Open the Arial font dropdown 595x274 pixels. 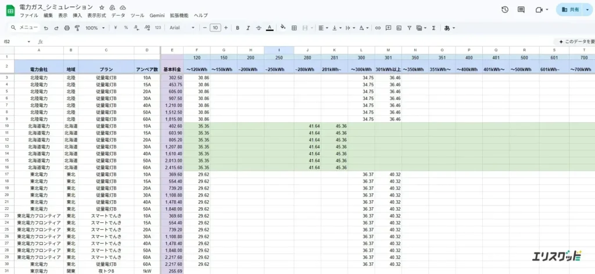click(182, 28)
